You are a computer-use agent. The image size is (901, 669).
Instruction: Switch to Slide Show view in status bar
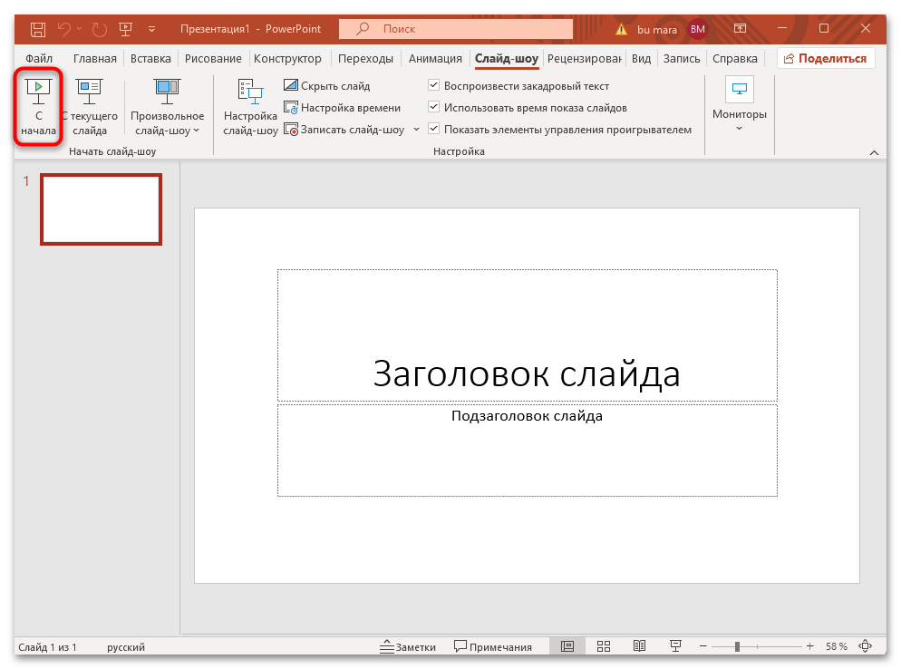[x=675, y=645]
